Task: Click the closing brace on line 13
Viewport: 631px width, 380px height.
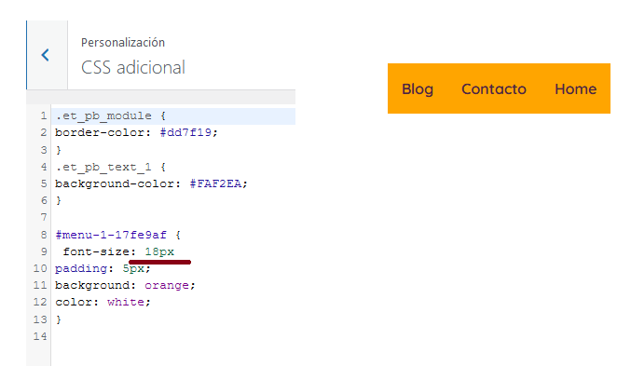Action: click(x=59, y=319)
